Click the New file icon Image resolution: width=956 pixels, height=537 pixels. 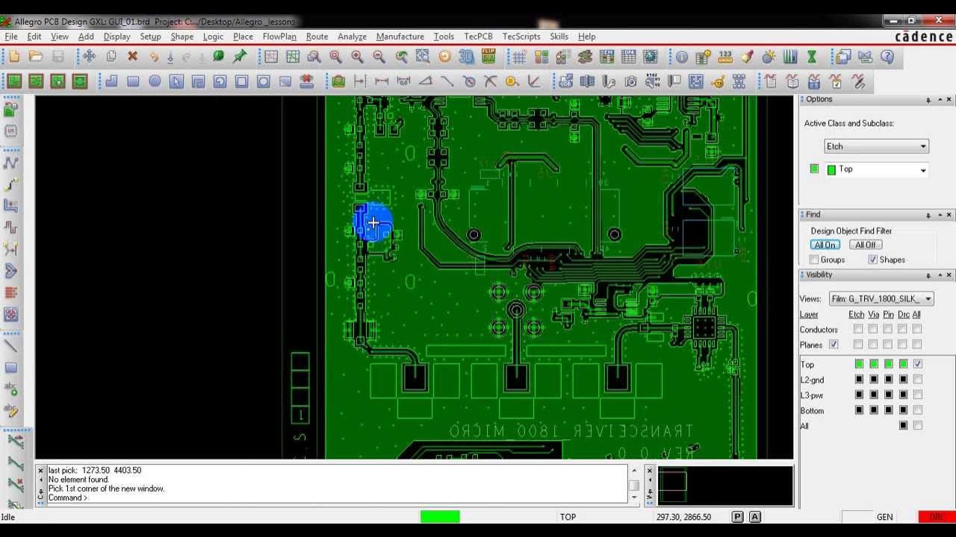point(14,57)
